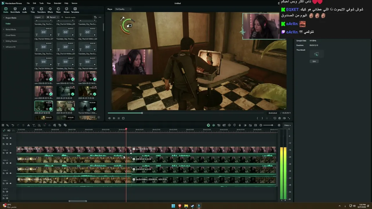Image resolution: width=372 pixels, height=209 pixels.
Task: Click the player progress seek bar
Action: [186, 113]
